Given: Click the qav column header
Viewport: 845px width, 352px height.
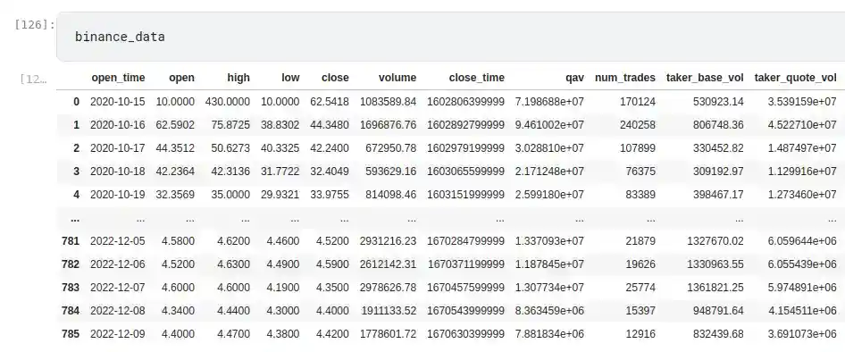Looking at the screenshot, I should coord(574,78).
